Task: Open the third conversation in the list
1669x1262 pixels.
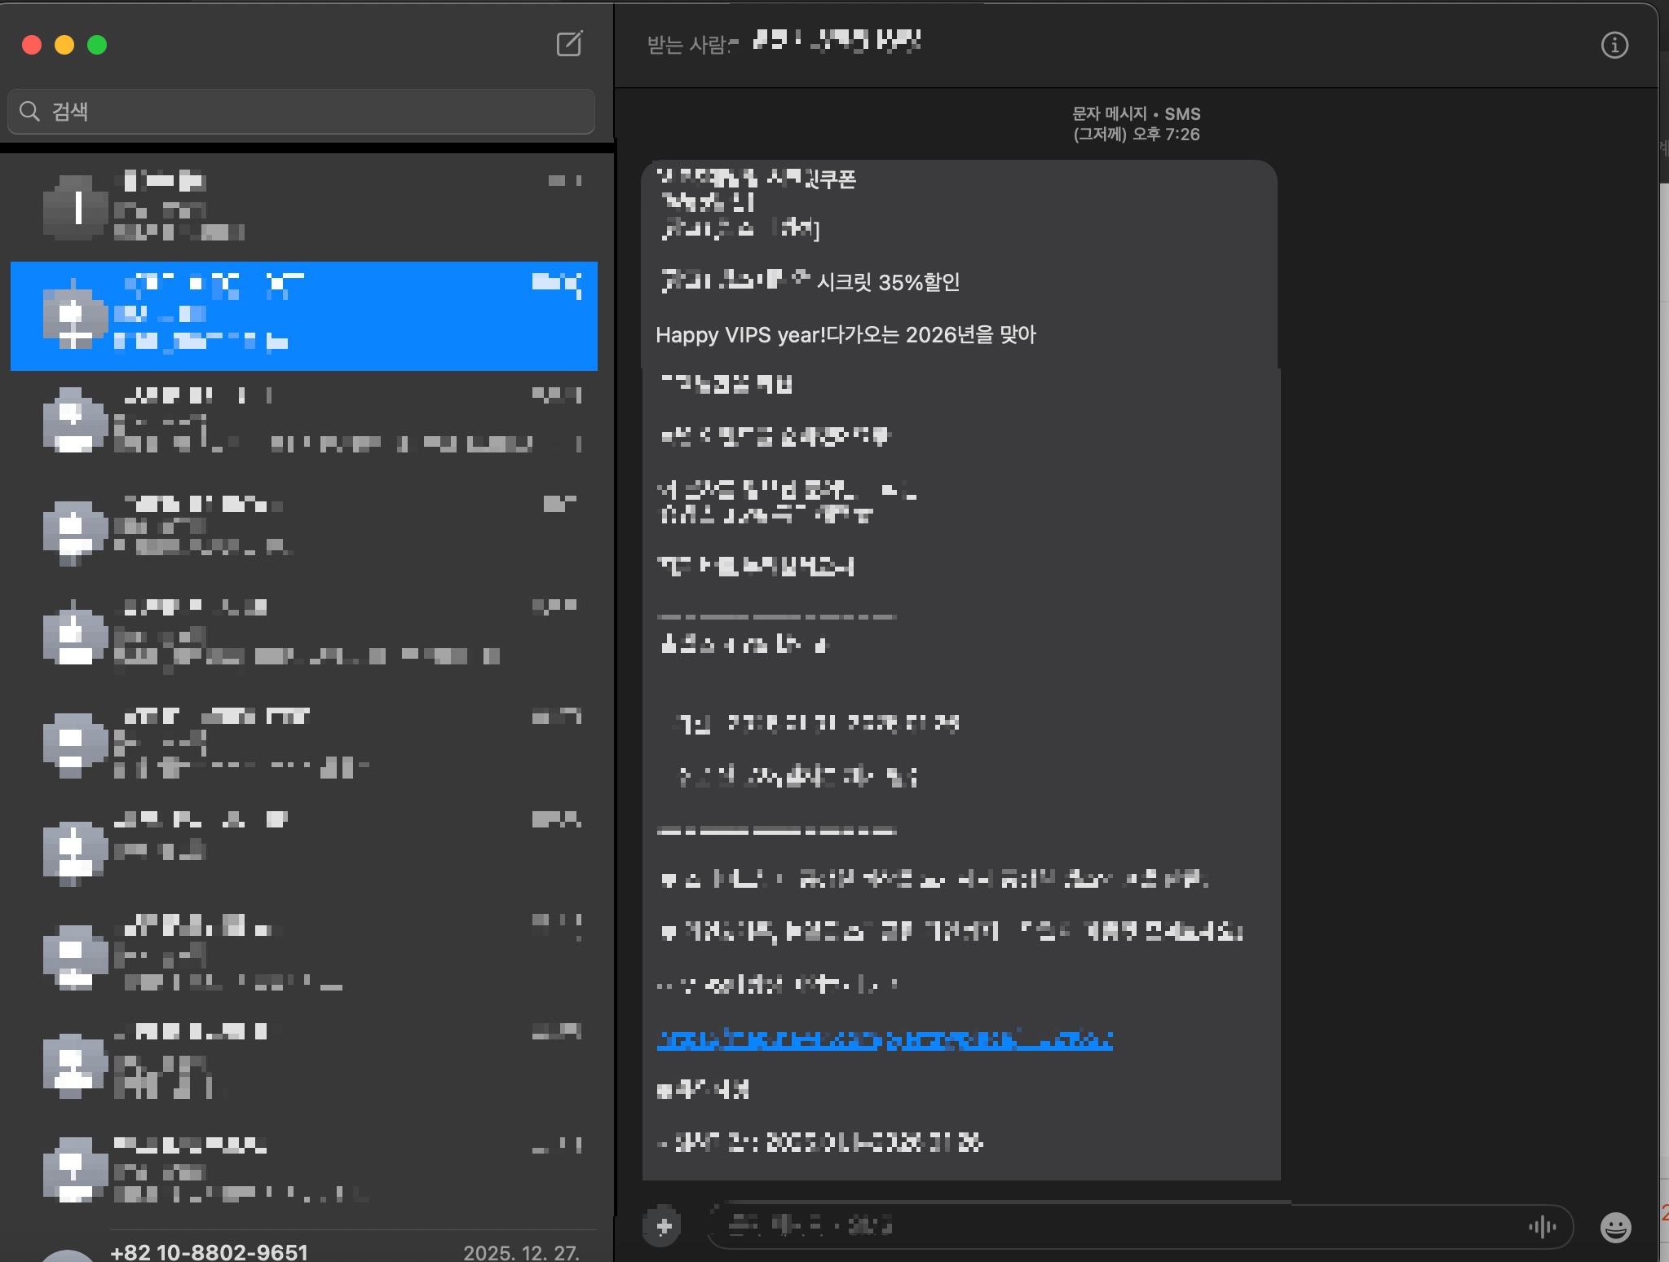Action: point(342,420)
